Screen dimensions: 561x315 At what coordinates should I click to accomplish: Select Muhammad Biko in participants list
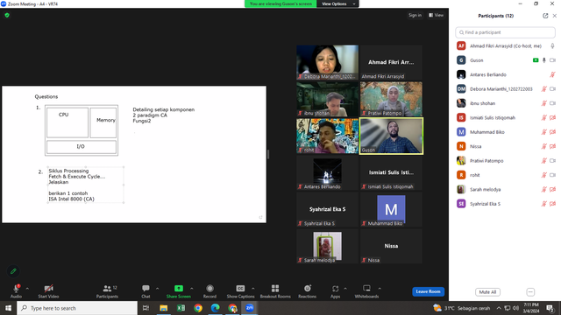pyautogui.click(x=505, y=132)
